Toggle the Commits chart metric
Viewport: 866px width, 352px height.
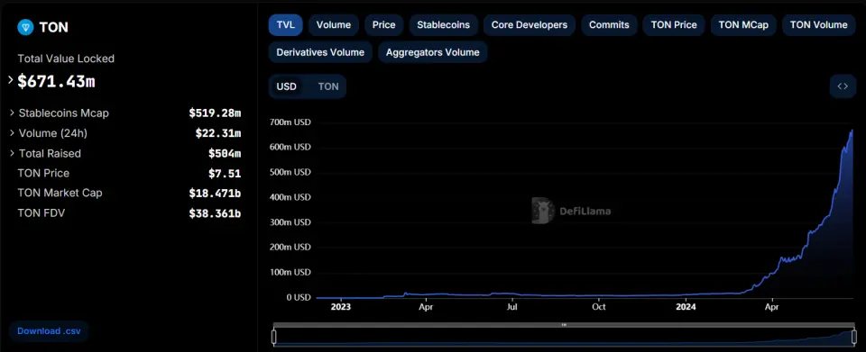pos(609,25)
